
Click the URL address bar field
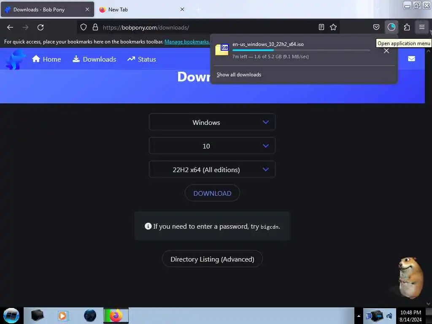[208, 27]
